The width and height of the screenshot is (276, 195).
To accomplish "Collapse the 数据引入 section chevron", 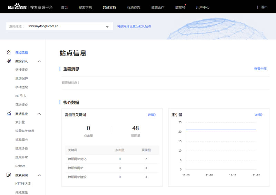I will click(x=39, y=61).
